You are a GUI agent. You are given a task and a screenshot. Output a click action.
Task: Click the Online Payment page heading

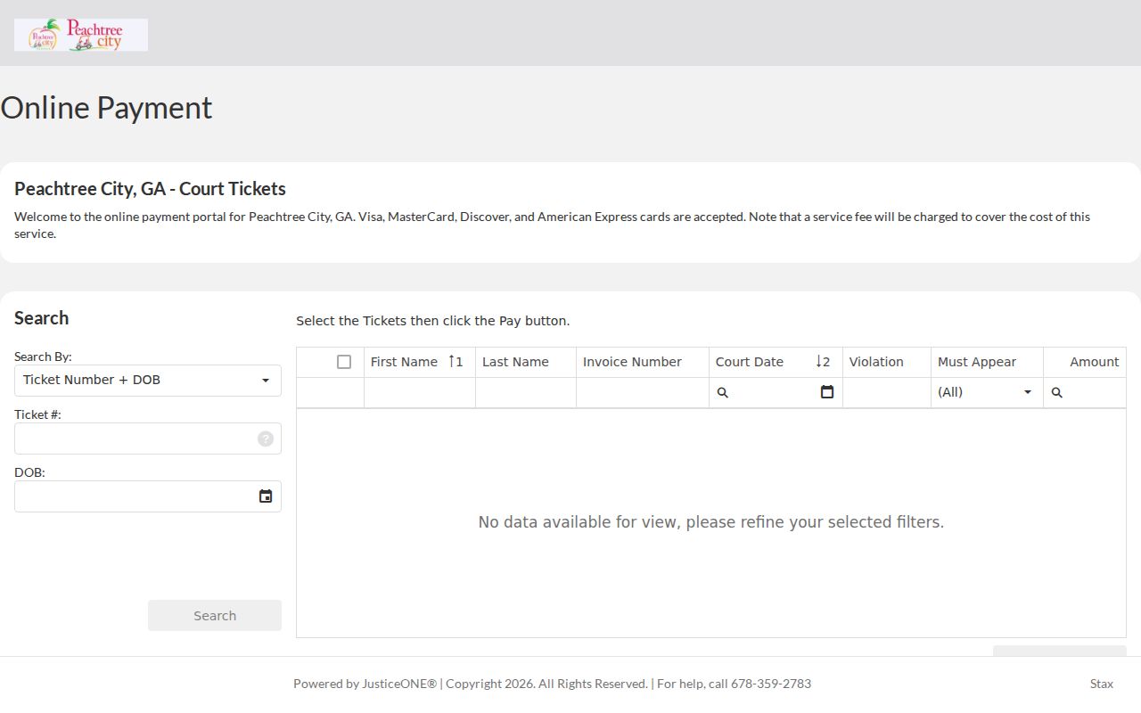tap(106, 108)
